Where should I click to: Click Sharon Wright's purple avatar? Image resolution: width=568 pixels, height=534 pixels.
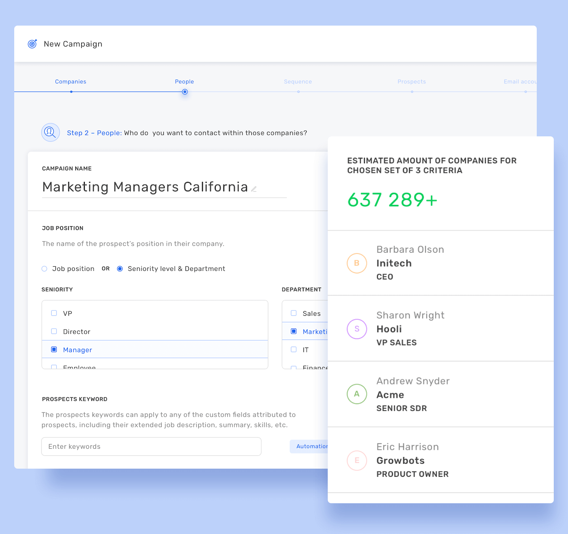coord(356,329)
